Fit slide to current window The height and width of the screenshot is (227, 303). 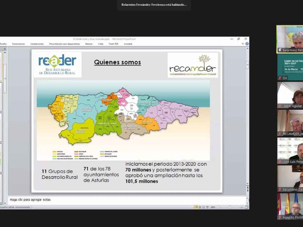pyautogui.click(x=247, y=207)
